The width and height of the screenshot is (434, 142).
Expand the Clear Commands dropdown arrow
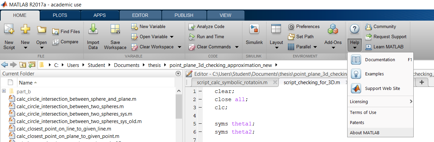coord(236,47)
